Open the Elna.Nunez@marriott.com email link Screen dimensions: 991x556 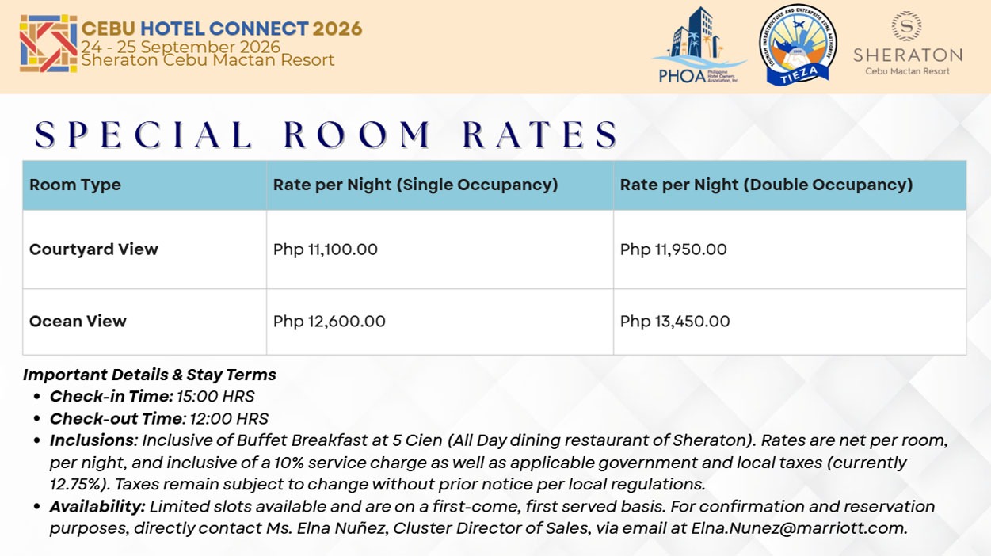799,527
